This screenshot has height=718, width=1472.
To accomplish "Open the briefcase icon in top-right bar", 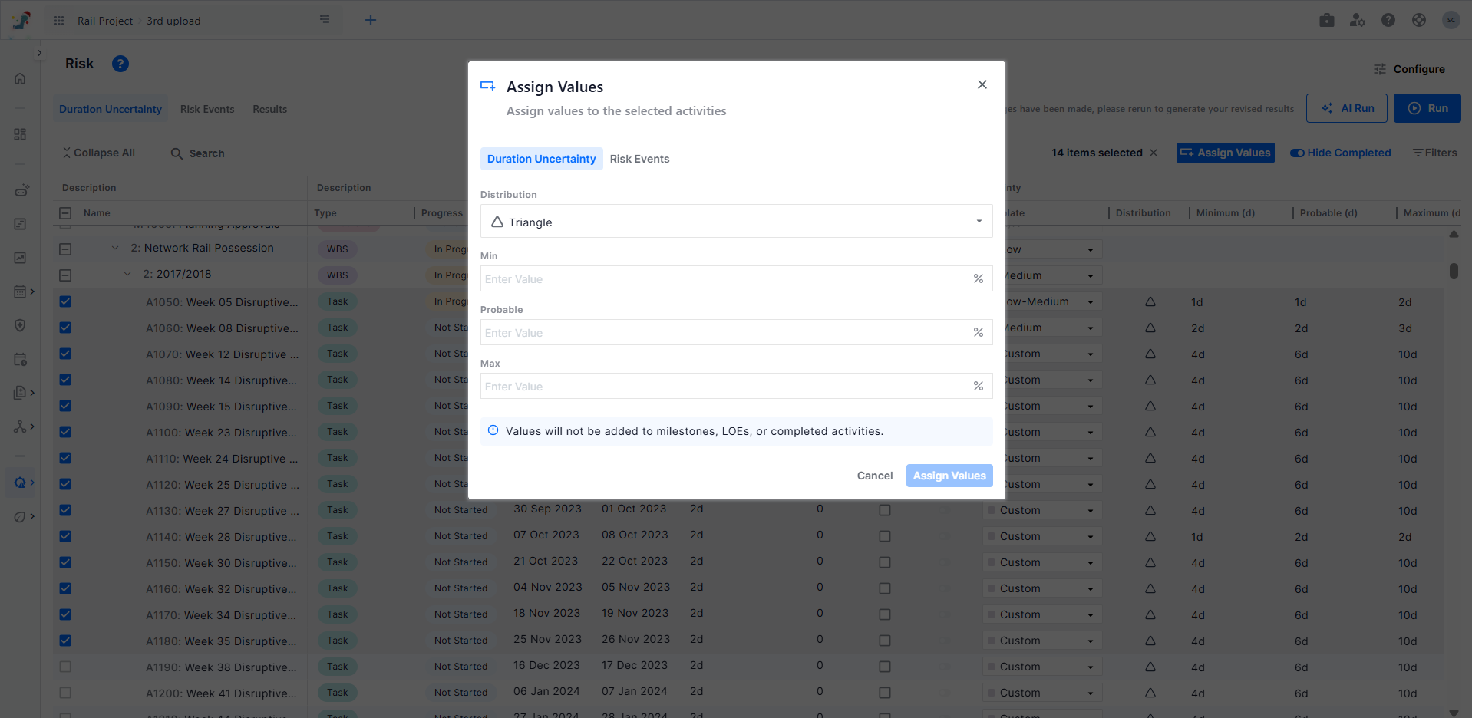I will pos(1326,21).
